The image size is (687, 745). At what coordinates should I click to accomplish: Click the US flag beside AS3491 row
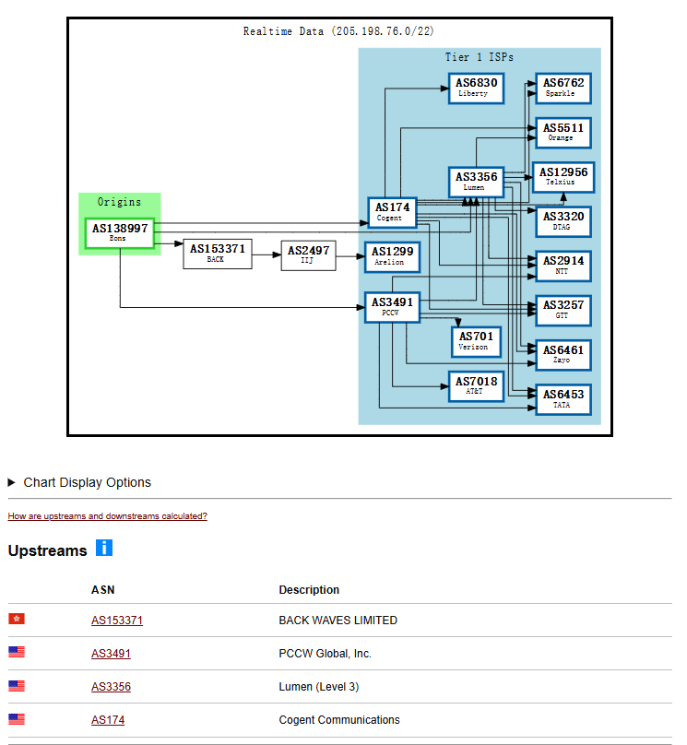point(17,652)
